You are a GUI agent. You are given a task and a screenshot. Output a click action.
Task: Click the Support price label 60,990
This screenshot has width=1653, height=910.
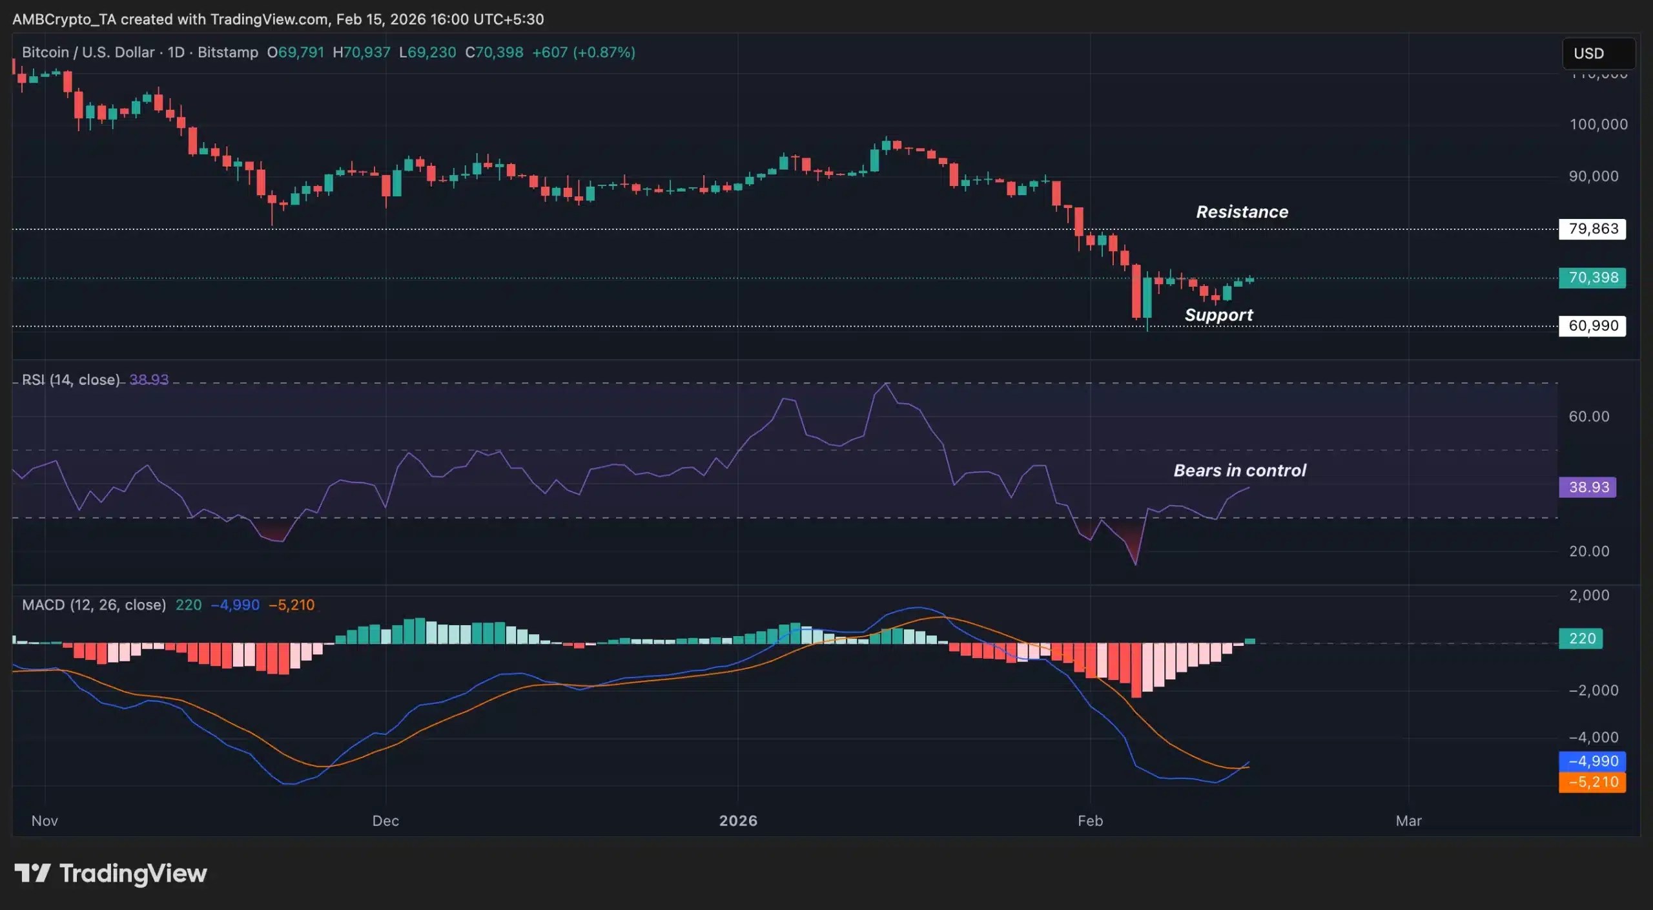[x=1592, y=326]
